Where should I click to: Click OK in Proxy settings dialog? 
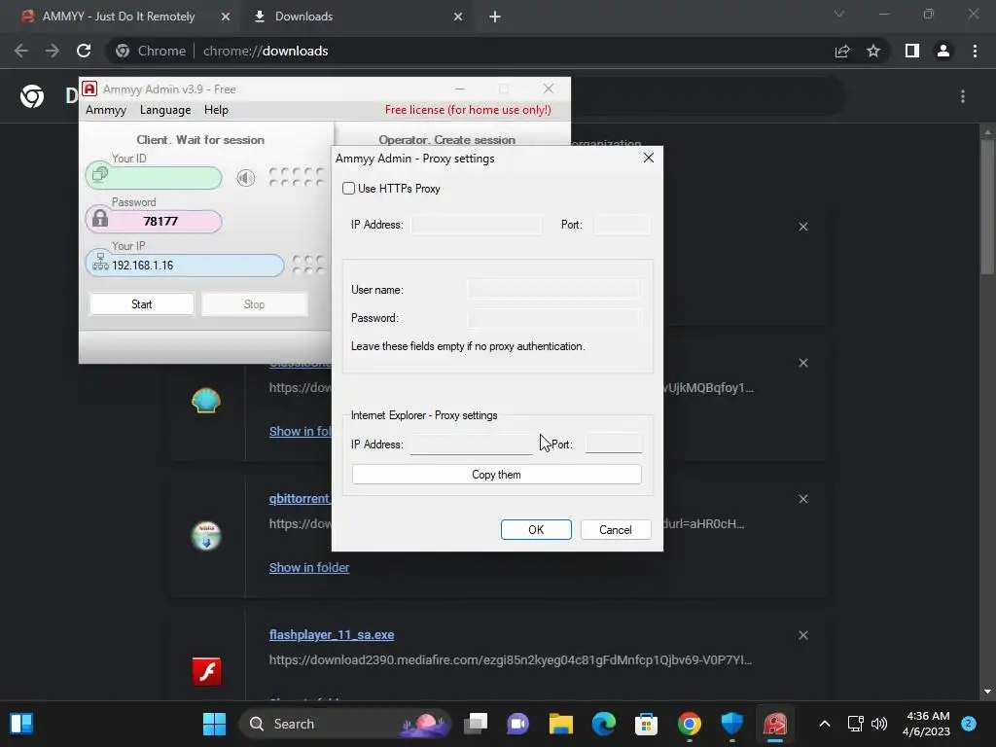coord(536,530)
